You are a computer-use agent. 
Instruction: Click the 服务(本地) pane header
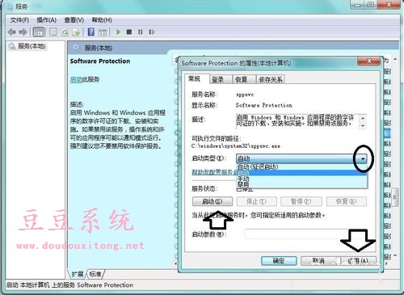[99, 48]
